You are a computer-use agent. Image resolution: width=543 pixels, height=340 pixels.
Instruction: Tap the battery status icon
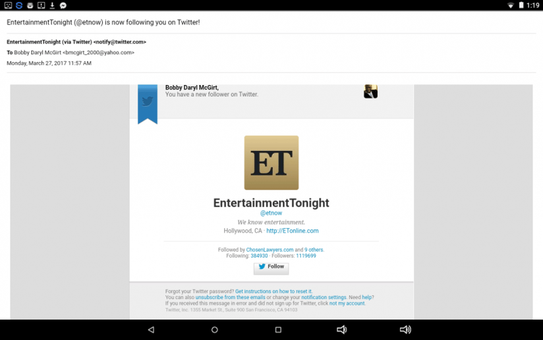point(521,5)
